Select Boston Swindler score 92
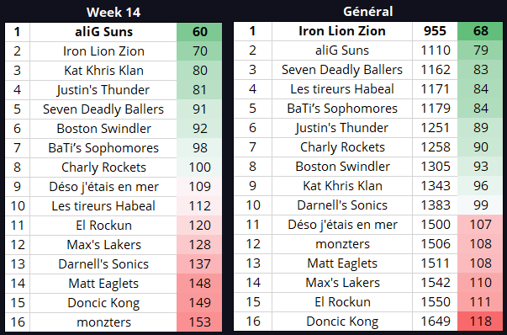Image resolution: width=507 pixels, height=335 pixels. [x=199, y=129]
